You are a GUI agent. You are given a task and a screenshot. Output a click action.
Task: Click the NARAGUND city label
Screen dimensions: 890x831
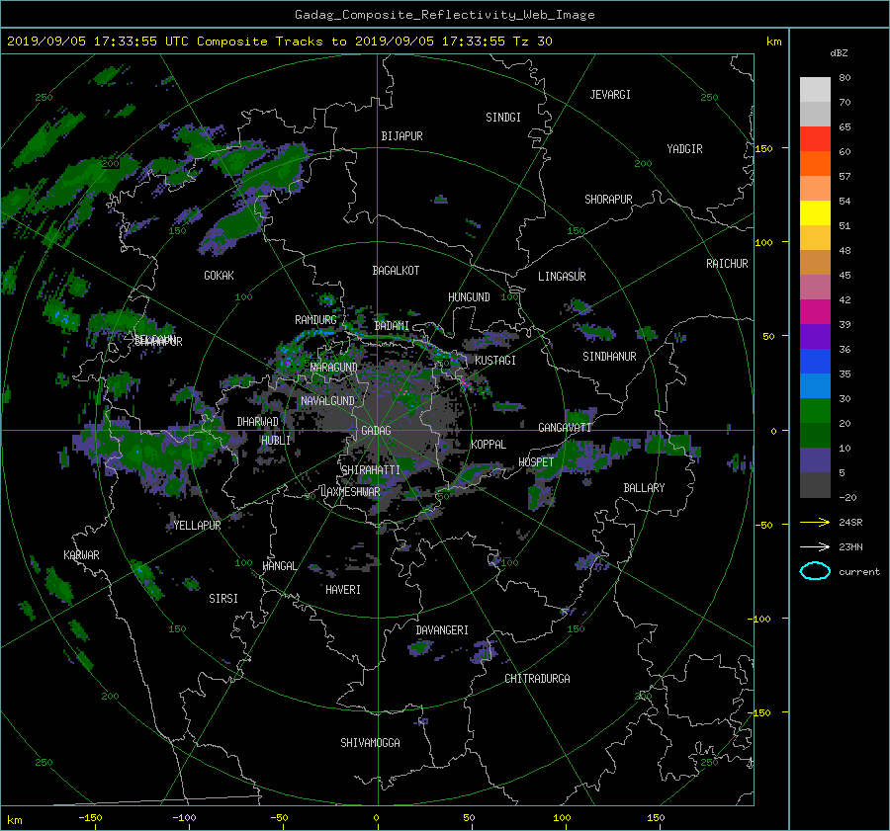(333, 368)
